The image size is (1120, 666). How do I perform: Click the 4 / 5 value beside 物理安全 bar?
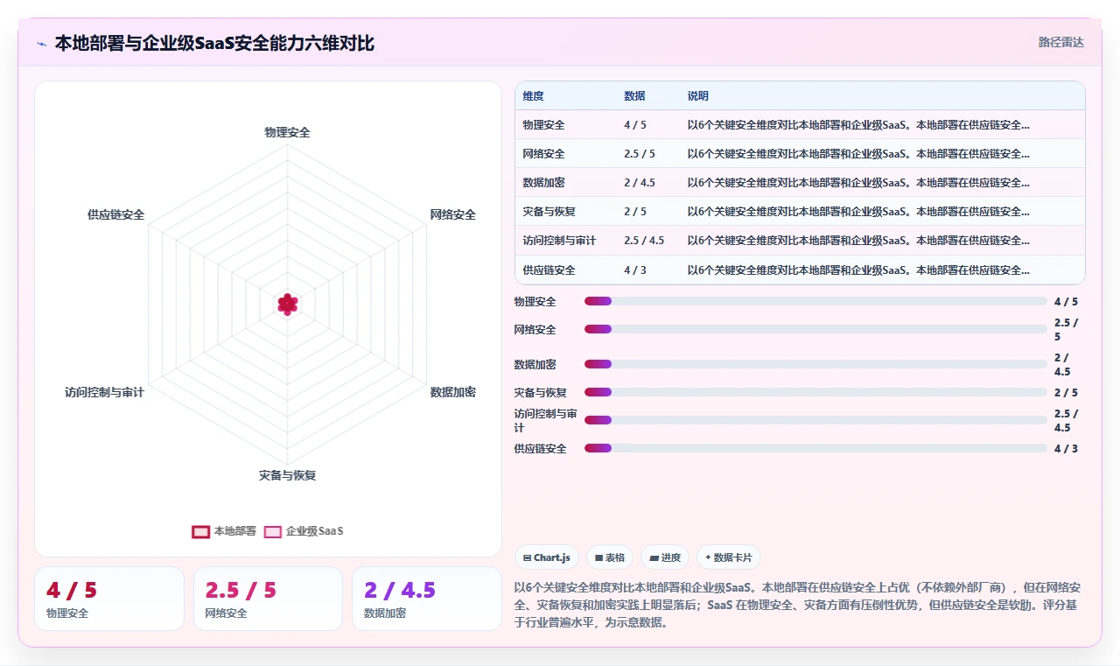(x=1066, y=301)
